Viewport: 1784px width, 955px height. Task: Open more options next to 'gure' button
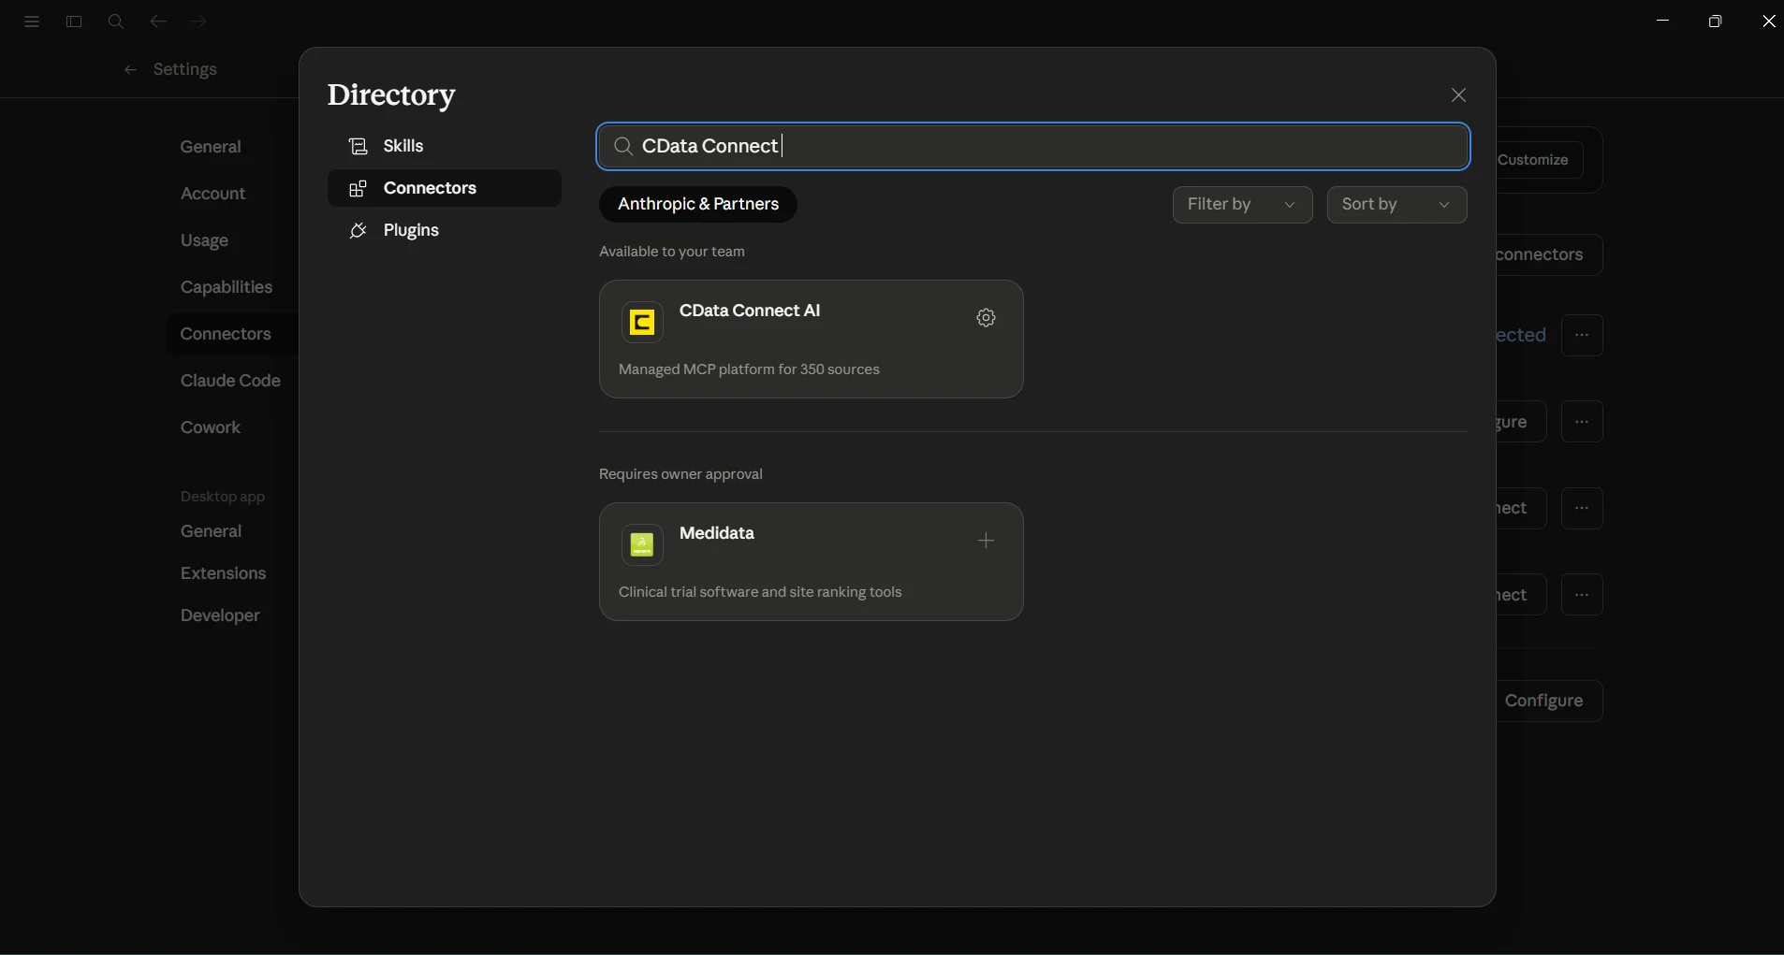(x=1582, y=422)
